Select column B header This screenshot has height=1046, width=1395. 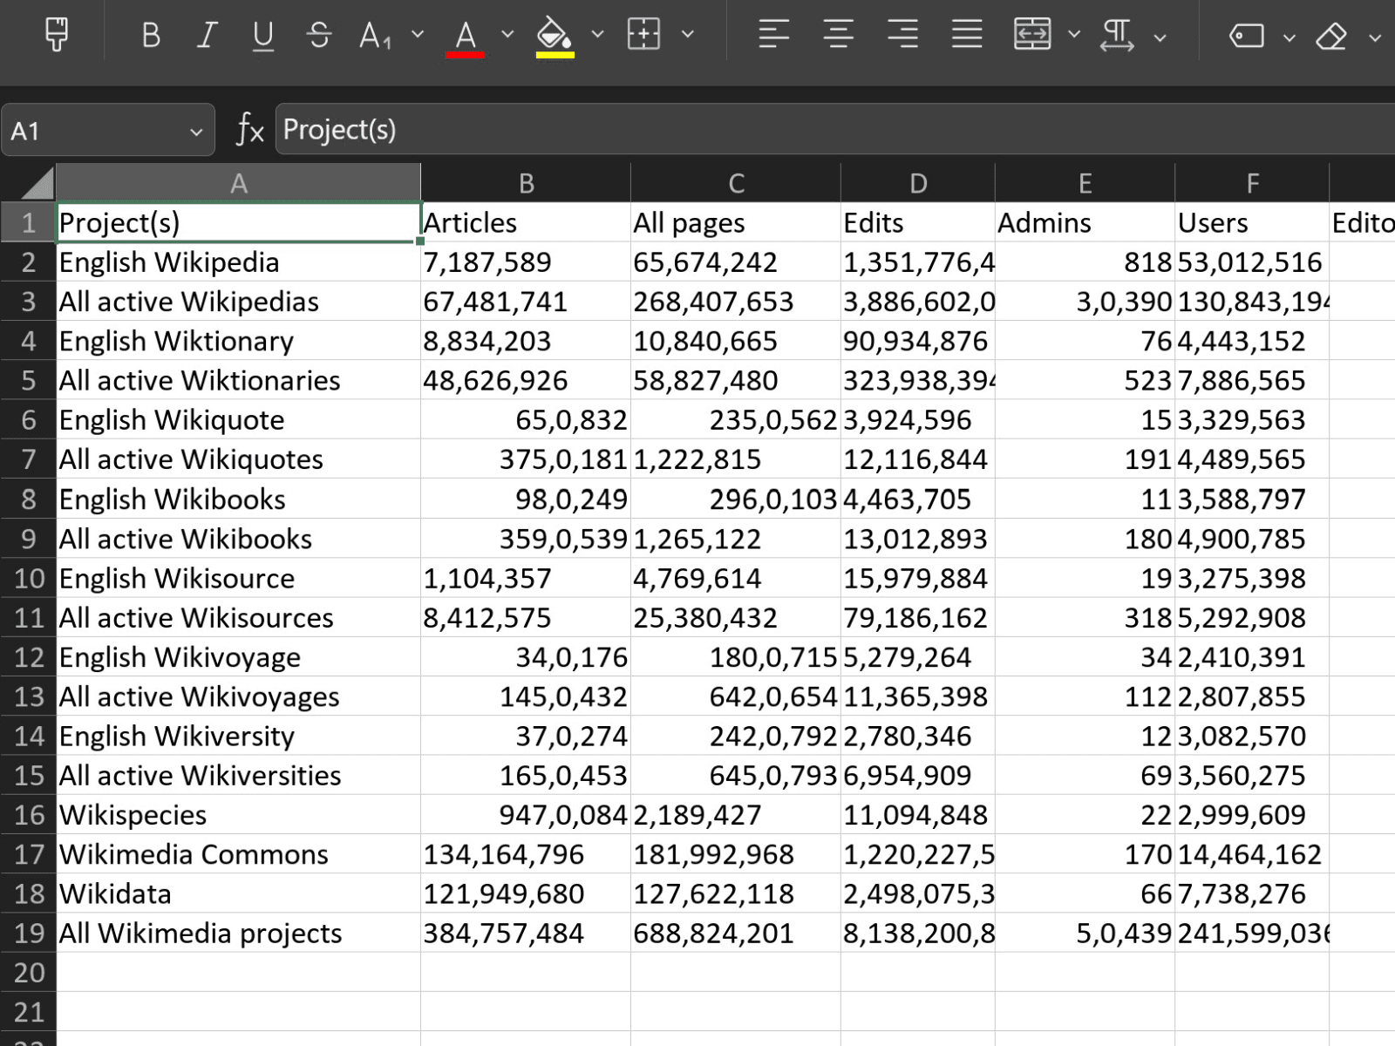526,183
